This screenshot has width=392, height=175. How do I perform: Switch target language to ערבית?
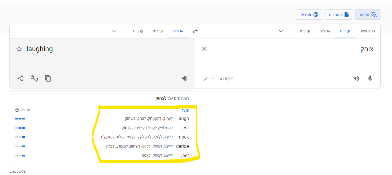tap(138, 31)
